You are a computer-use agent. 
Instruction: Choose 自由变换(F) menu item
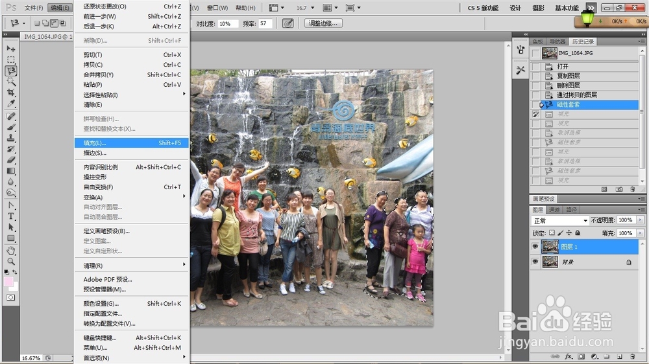click(131, 187)
